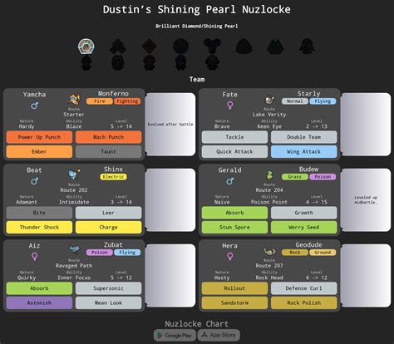This screenshot has height=344, width=394.
Task: Click Yamcha's male gender symbol
Action: [x=35, y=106]
